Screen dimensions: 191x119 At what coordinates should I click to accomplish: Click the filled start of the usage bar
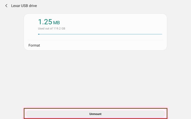pyautogui.click(x=39, y=34)
